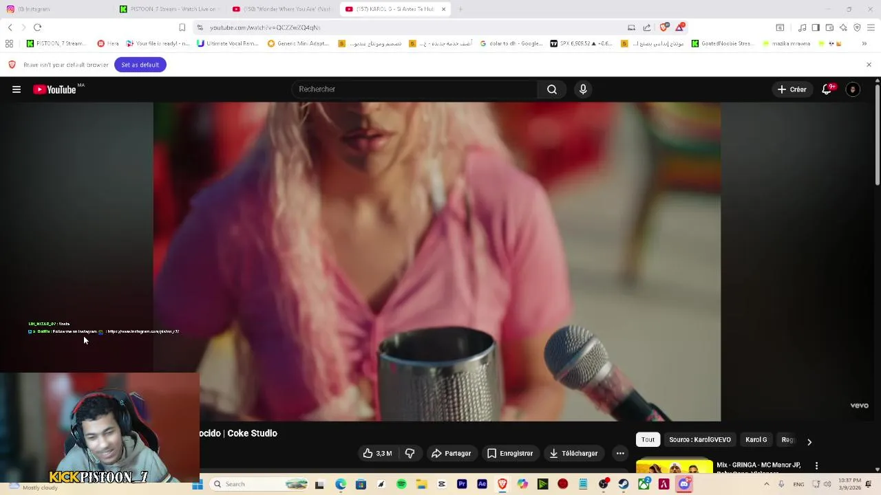The width and height of the screenshot is (881, 495).
Task: Show more filter chips with right arrow
Action: click(809, 442)
